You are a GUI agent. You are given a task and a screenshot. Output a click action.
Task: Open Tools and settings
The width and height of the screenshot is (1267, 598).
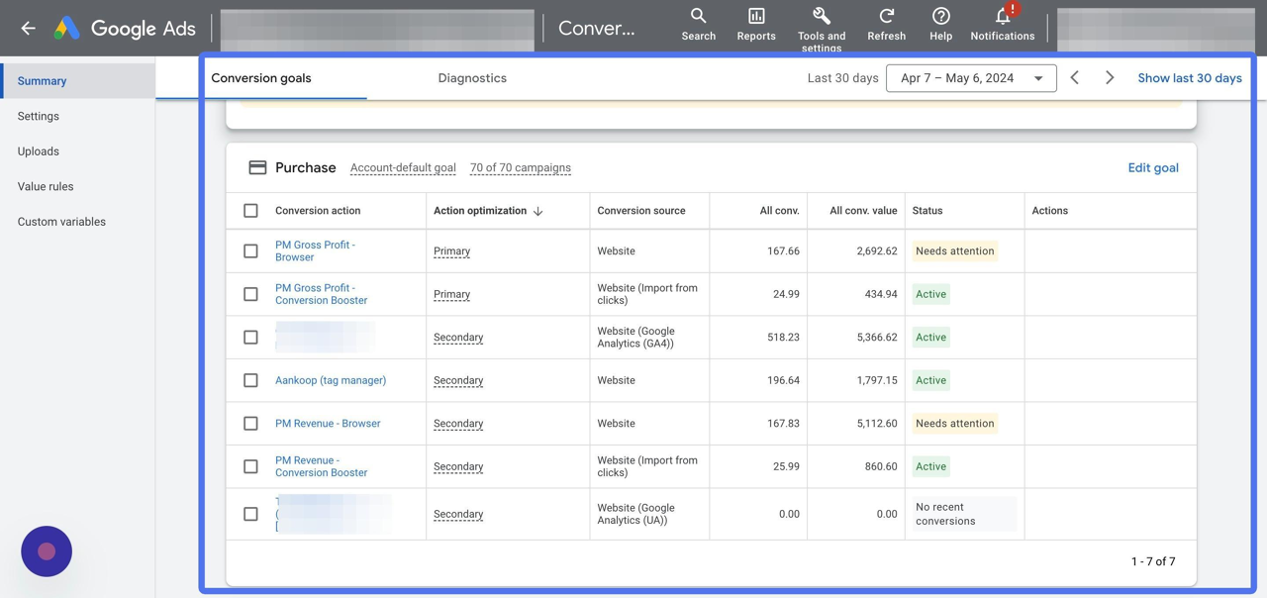point(822,28)
